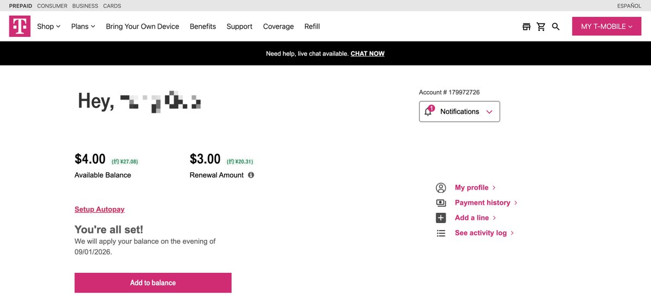
Task: Open the See activity log link
Action: [x=484, y=233]
